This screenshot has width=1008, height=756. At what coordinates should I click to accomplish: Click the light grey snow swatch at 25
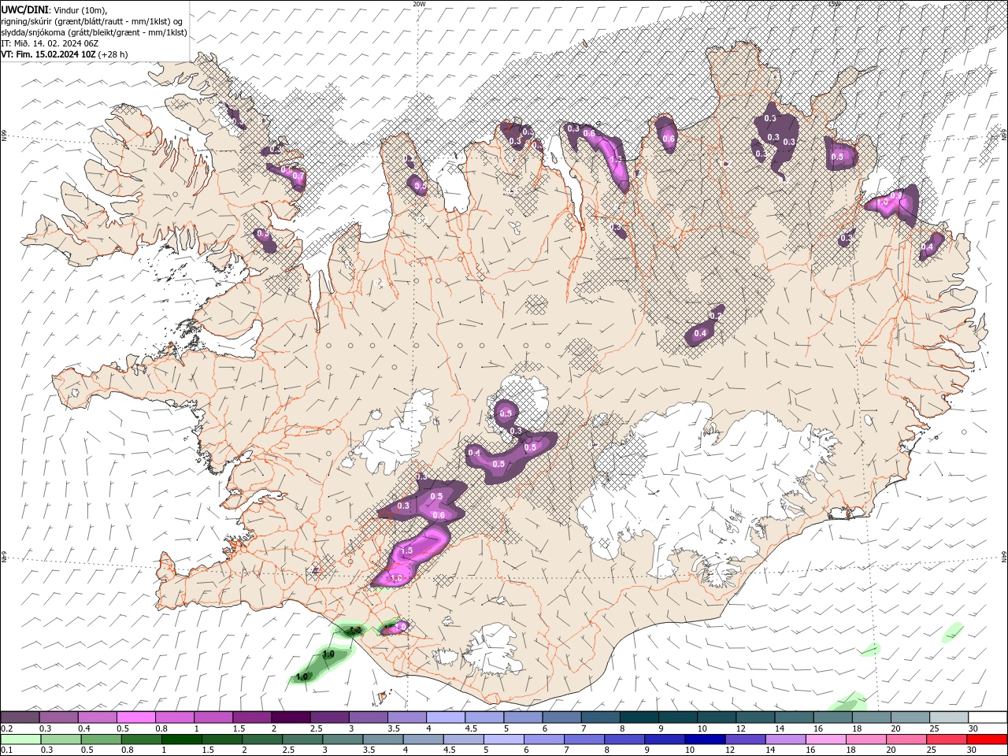[949, 717]
